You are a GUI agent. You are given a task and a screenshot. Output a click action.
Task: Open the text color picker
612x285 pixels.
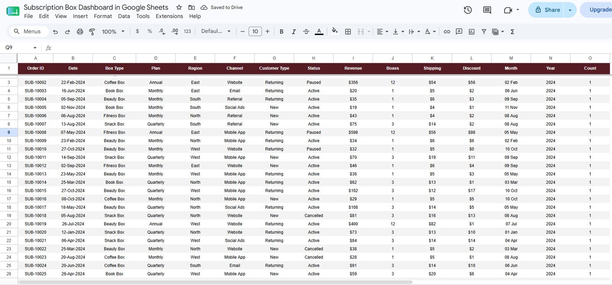pos(319,31)
